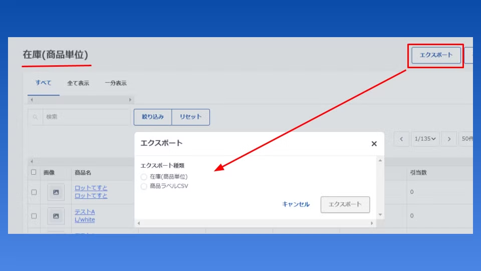The height and width of the screenshot is (271, 481).
Task: Click キャンセル in the export dialog
Action: pyautogui.click(x=296, y=204)
